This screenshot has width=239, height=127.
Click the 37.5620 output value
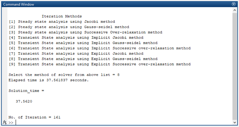(24, 101)
